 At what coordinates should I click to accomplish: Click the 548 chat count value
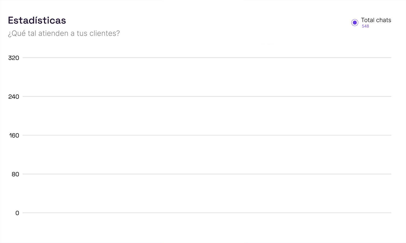365,26
